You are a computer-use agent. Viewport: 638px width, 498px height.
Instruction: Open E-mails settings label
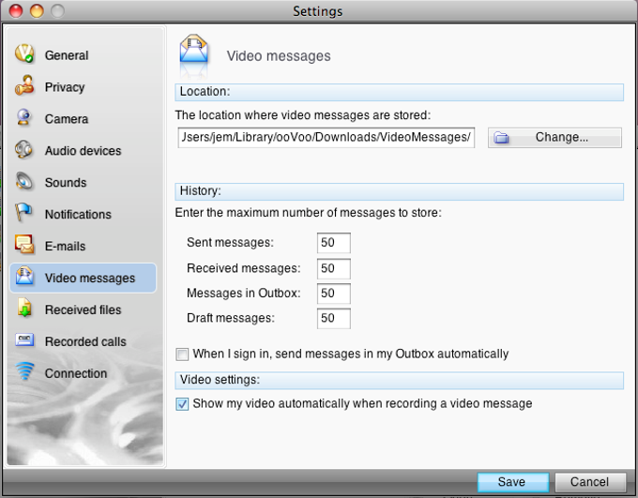(x=65, y=246)
